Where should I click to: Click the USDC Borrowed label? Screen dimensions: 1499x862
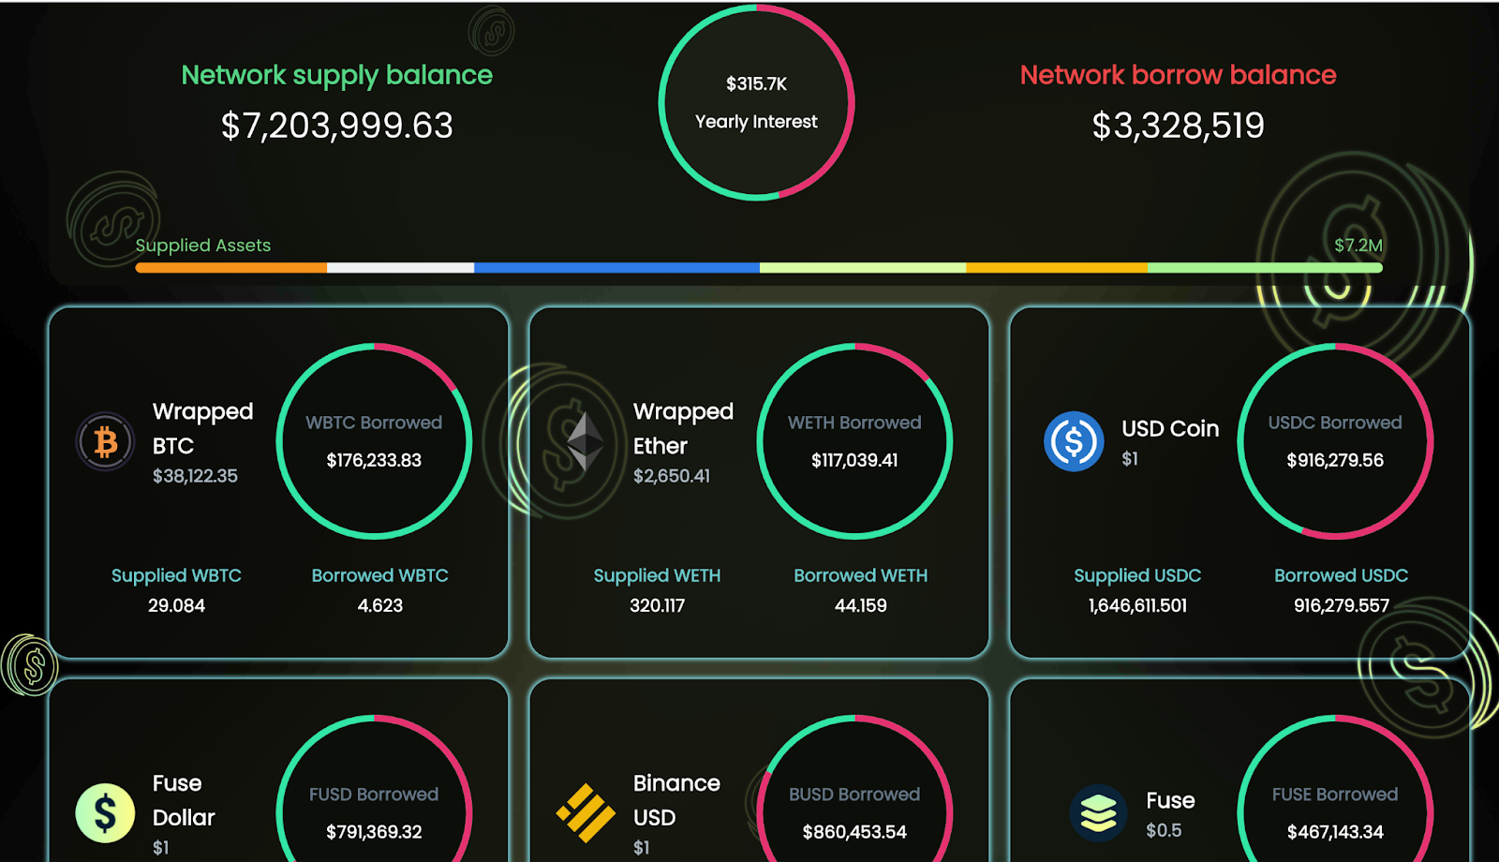1335,423
